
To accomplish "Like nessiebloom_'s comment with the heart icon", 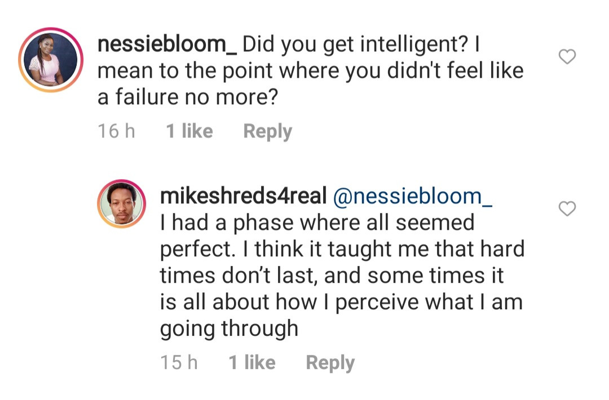I will pos(567,56).
